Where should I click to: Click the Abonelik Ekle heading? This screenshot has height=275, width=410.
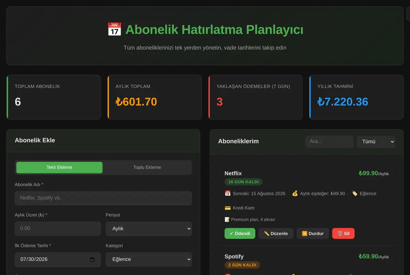35,140
